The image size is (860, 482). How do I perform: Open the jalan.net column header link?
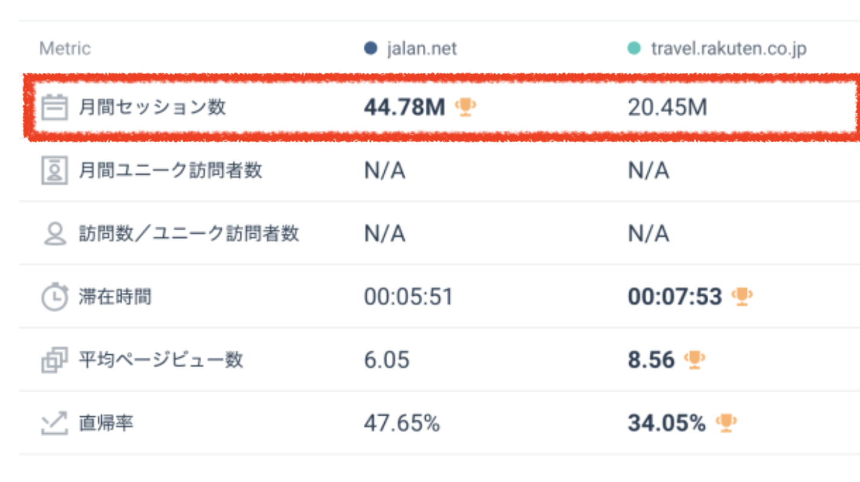(422, 48)
